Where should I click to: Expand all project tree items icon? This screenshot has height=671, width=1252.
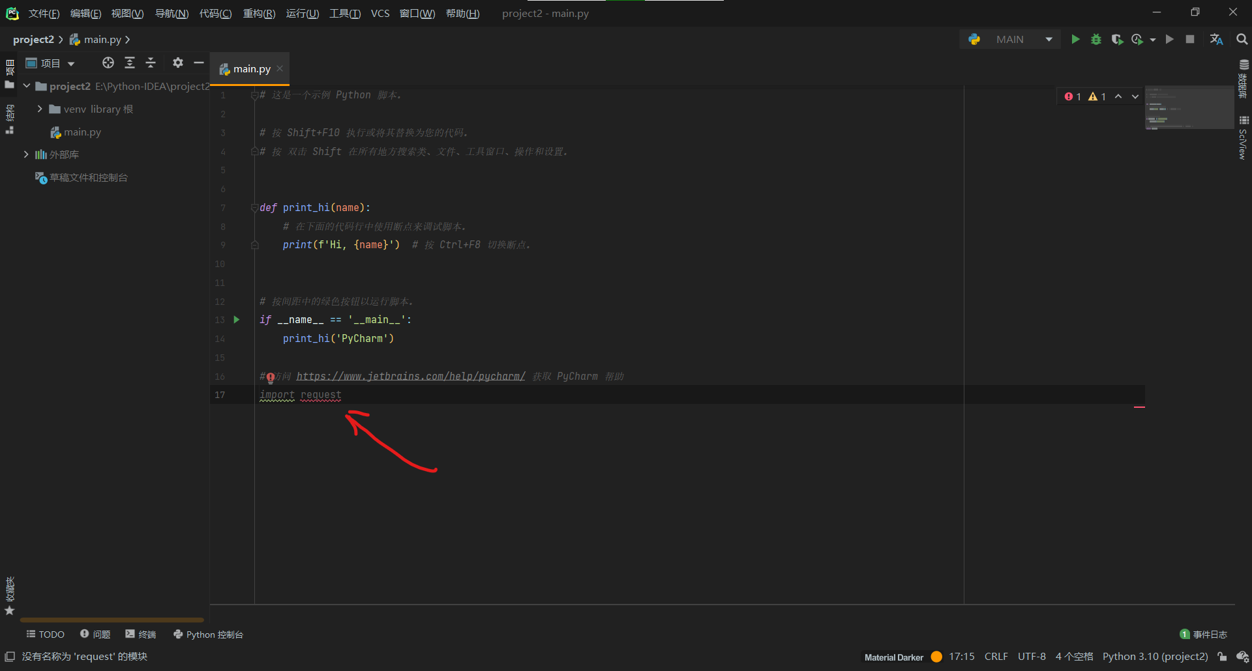tap(130, 63)
